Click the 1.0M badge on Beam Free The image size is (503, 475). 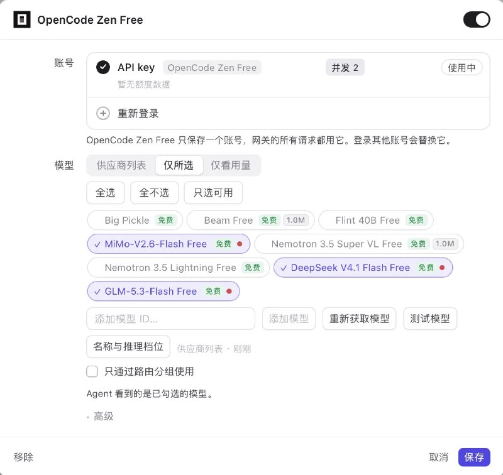click(x=296, y=220)
